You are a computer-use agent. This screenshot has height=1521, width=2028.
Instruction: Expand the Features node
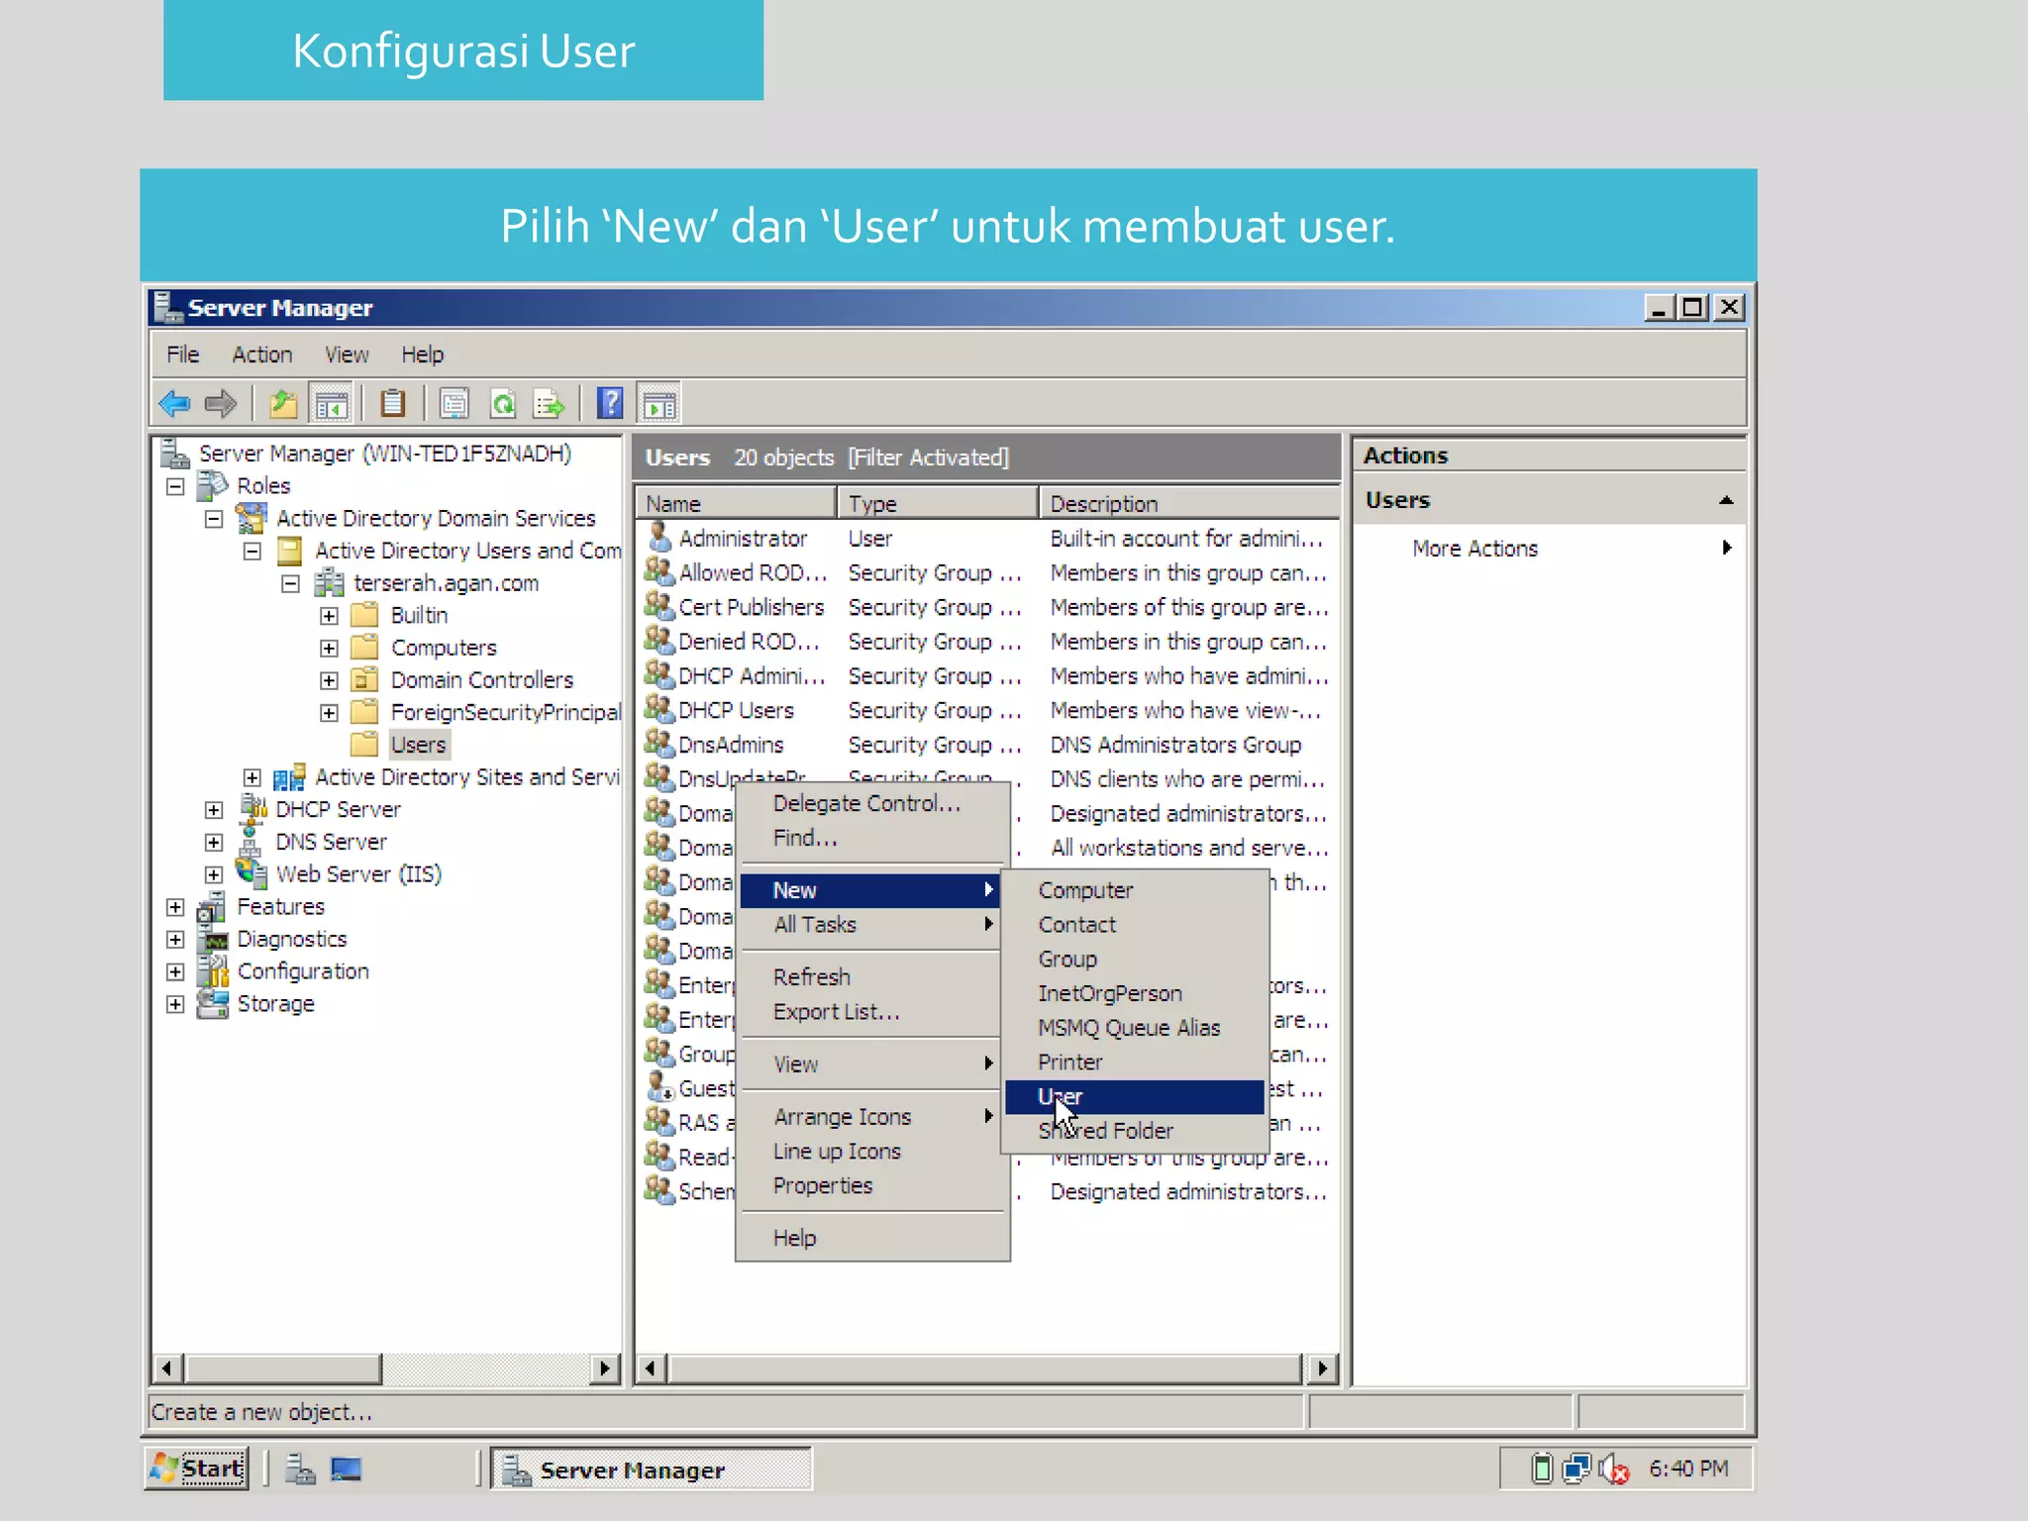click(176, 907)
